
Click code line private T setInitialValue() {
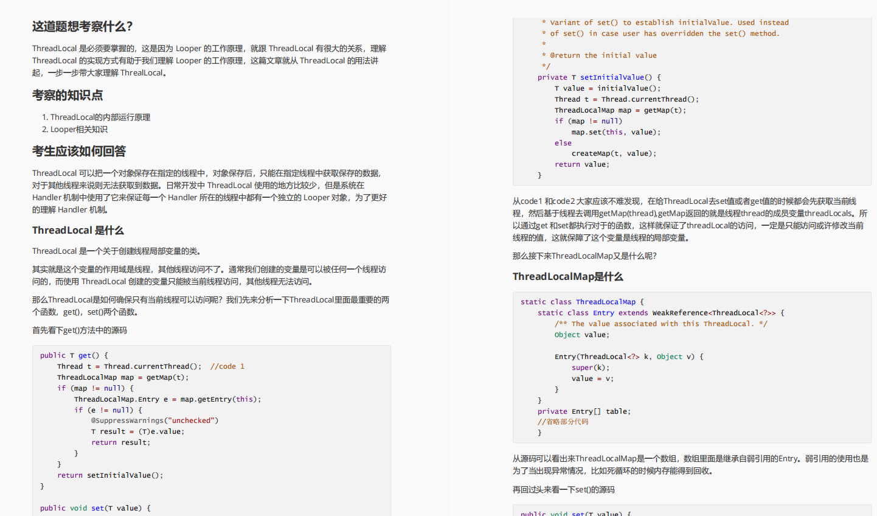click(599, 77)
